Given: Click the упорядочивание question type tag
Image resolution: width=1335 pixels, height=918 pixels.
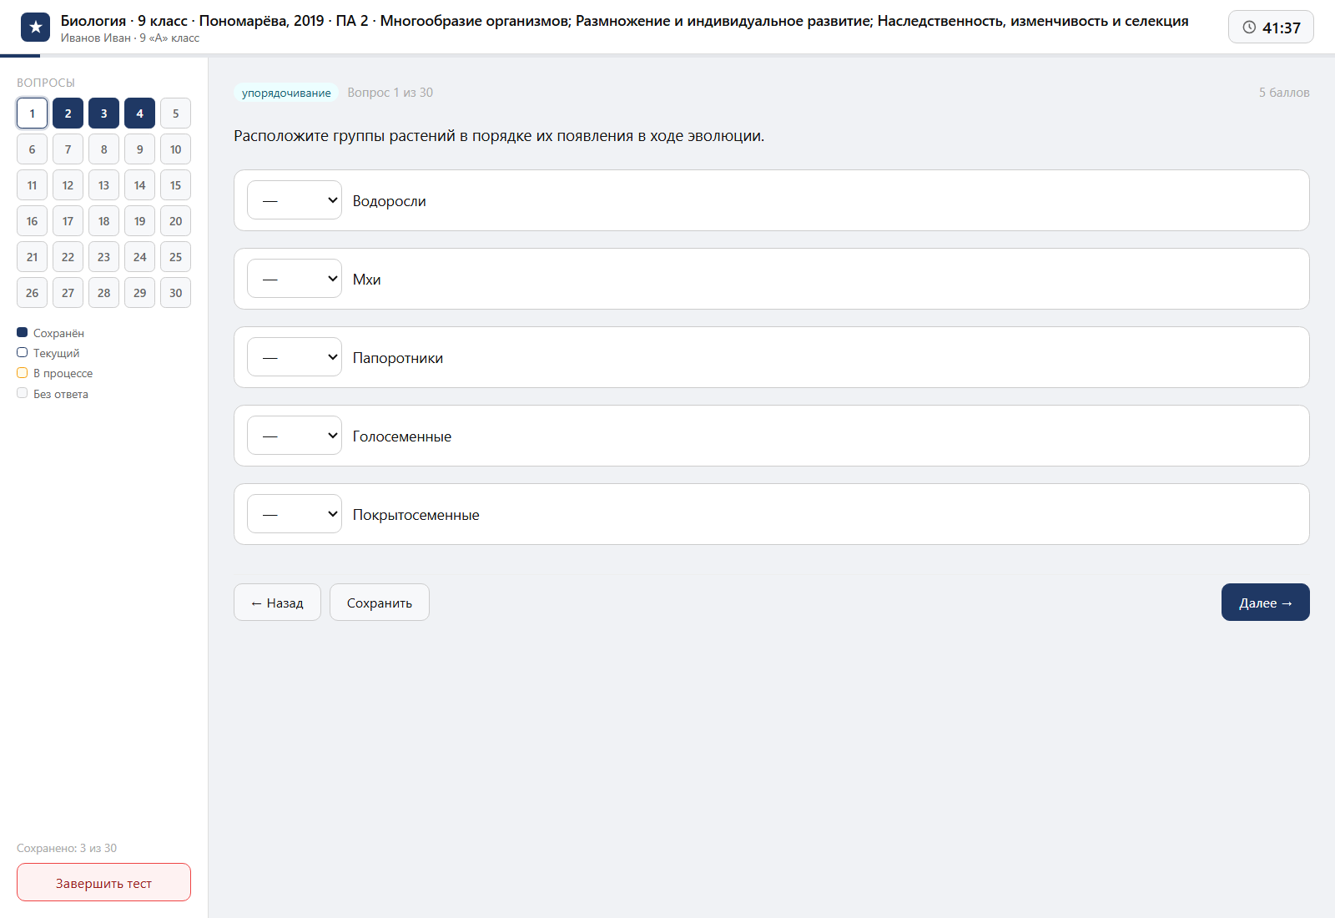Looking at the screenshot, I should (286, 93).
